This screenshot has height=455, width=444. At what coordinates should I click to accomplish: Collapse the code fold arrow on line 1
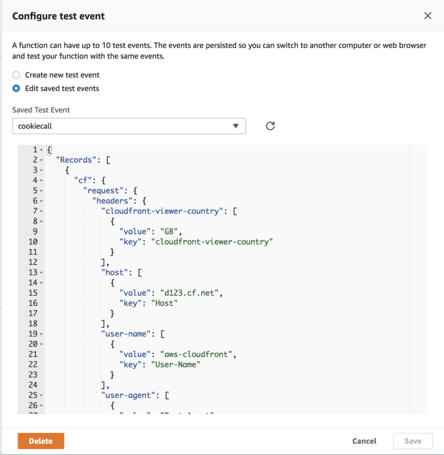click(x=42, y=150)
